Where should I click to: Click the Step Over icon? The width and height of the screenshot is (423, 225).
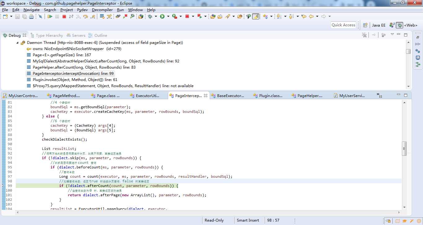point(85,16)
